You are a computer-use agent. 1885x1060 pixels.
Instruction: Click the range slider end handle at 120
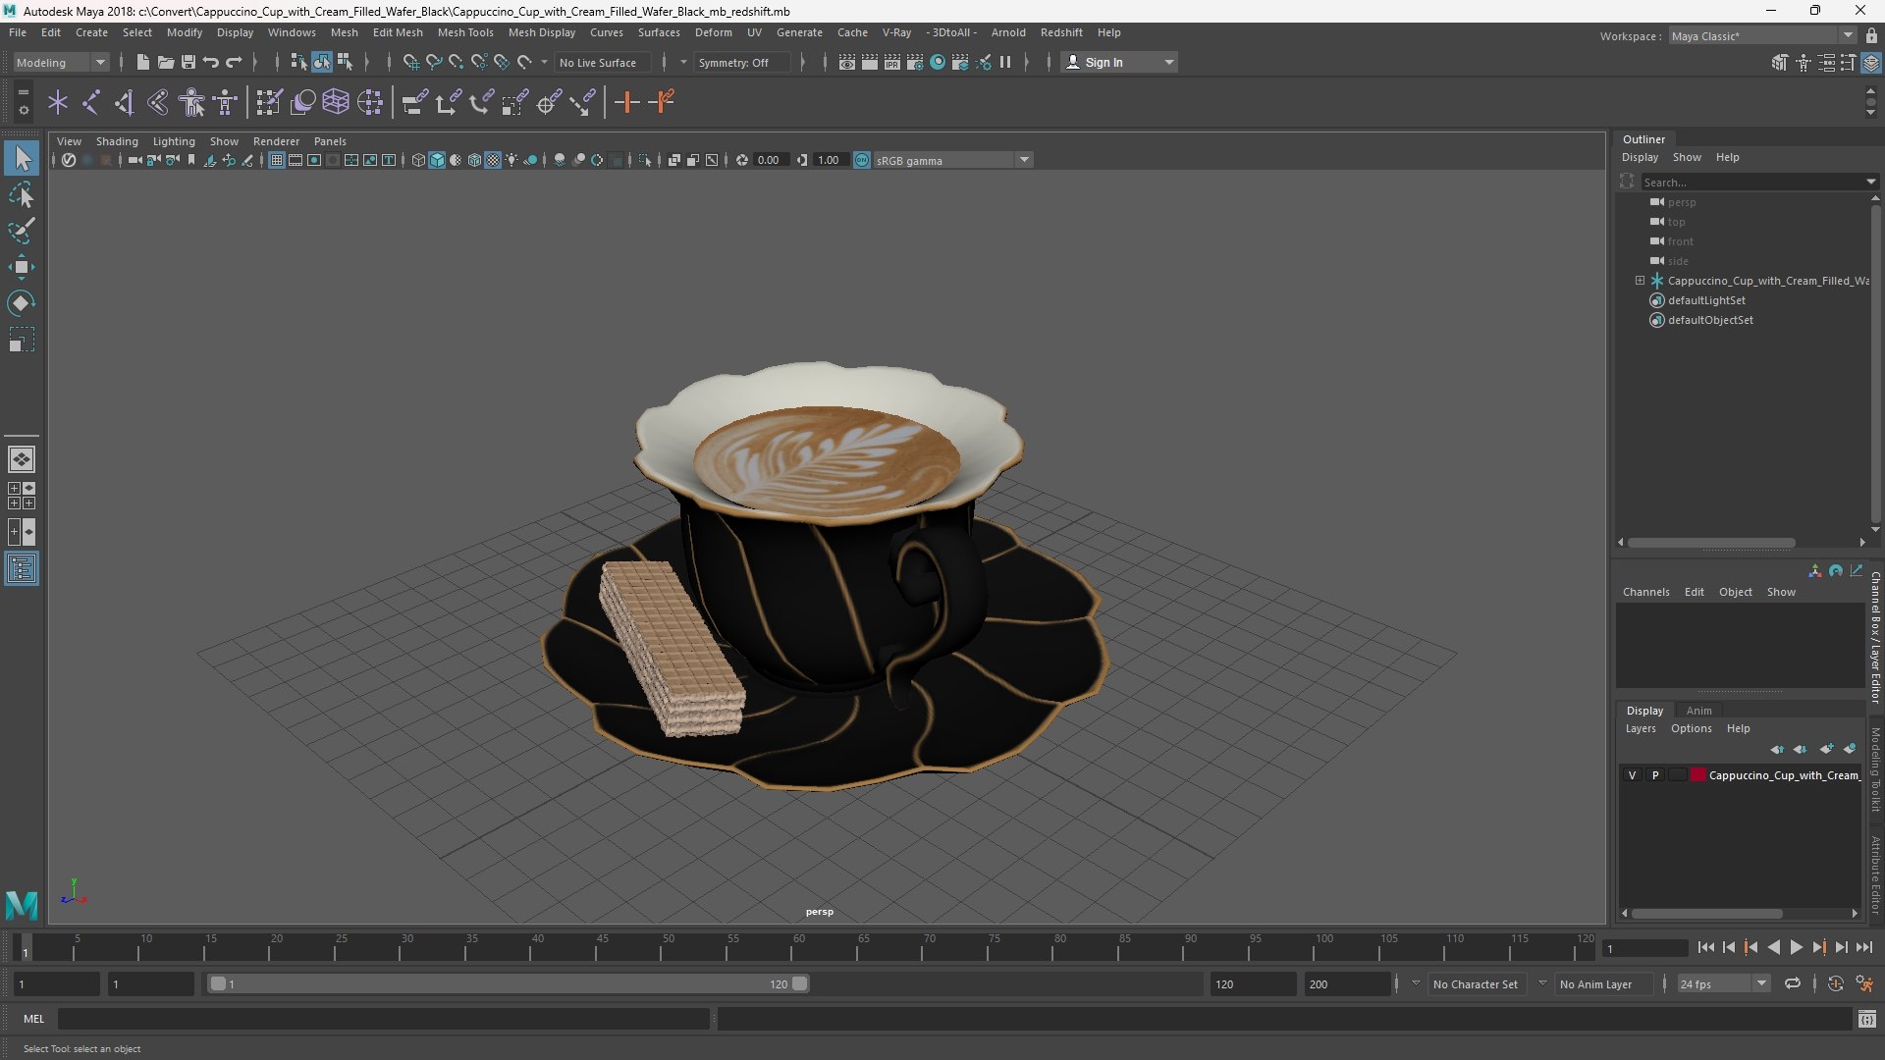(800, 983)
